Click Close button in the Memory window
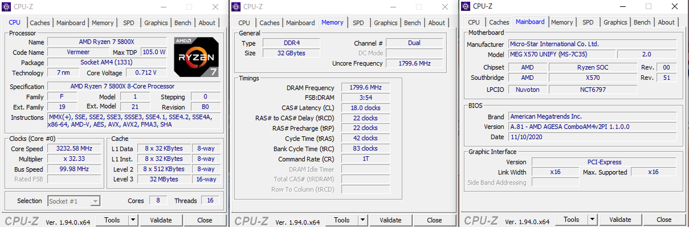 click(x=434, y=220)
